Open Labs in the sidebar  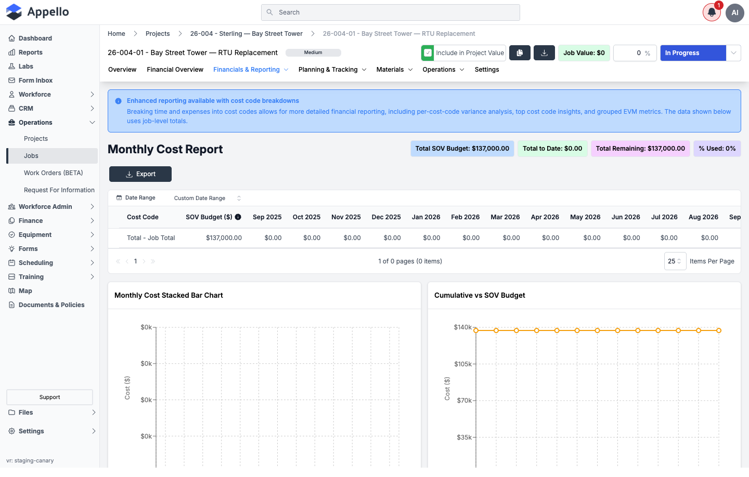[21, 67]
